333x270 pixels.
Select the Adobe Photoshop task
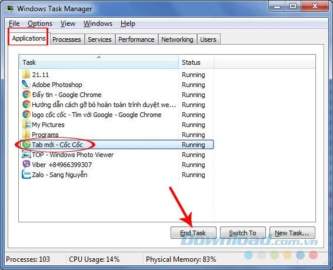pos(116,85)
